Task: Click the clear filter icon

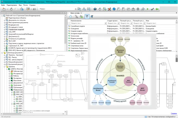Action: (92, 17)
